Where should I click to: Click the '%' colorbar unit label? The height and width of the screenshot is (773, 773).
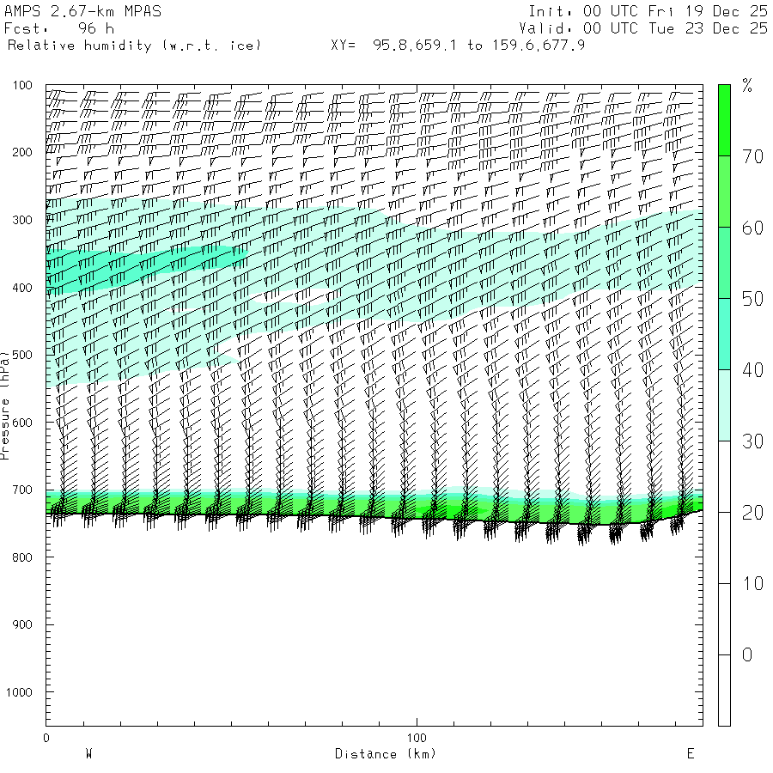click(x=747, y=86)
